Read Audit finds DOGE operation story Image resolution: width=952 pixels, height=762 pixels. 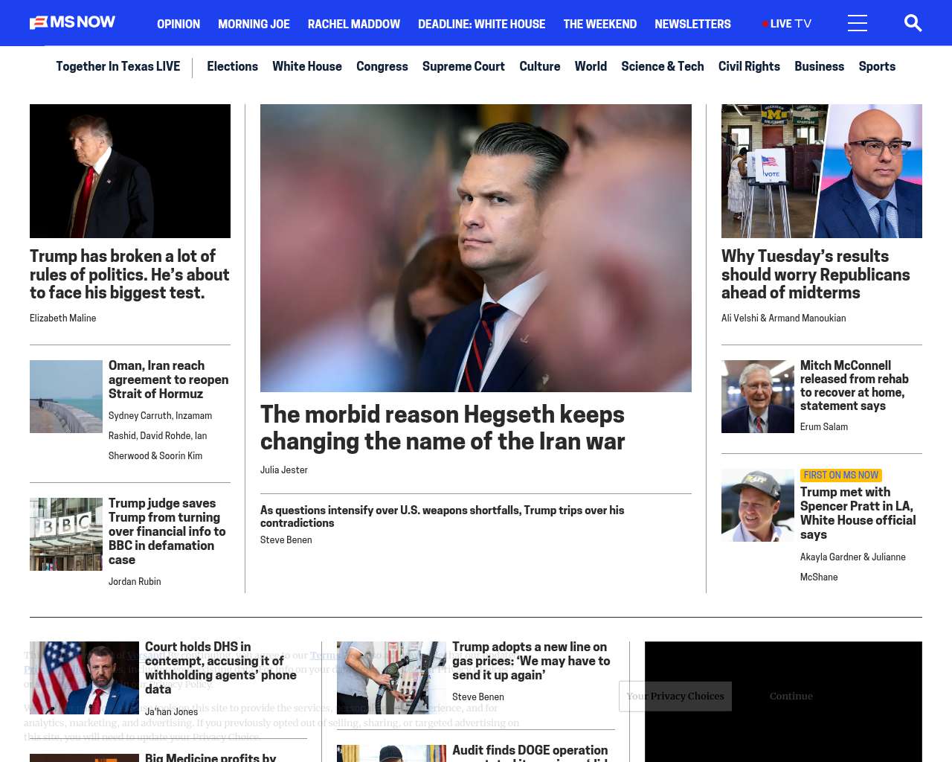click(530, 753)
